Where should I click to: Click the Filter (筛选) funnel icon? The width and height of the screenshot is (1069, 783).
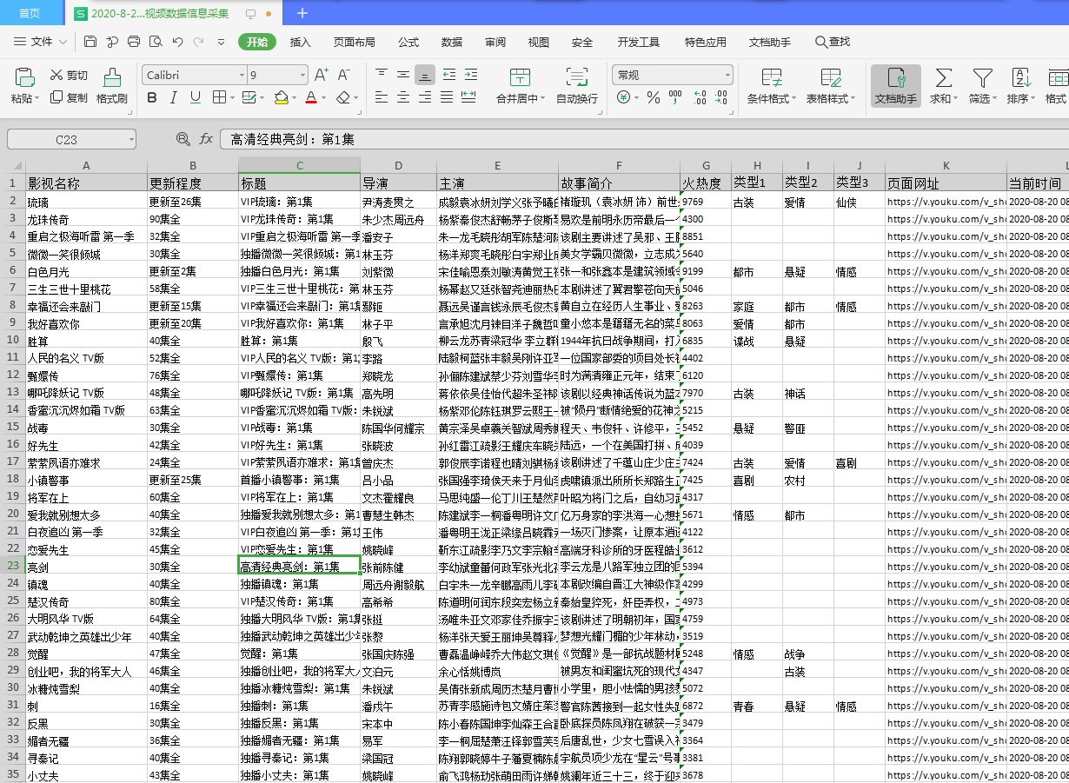click(x=982, y=76)
